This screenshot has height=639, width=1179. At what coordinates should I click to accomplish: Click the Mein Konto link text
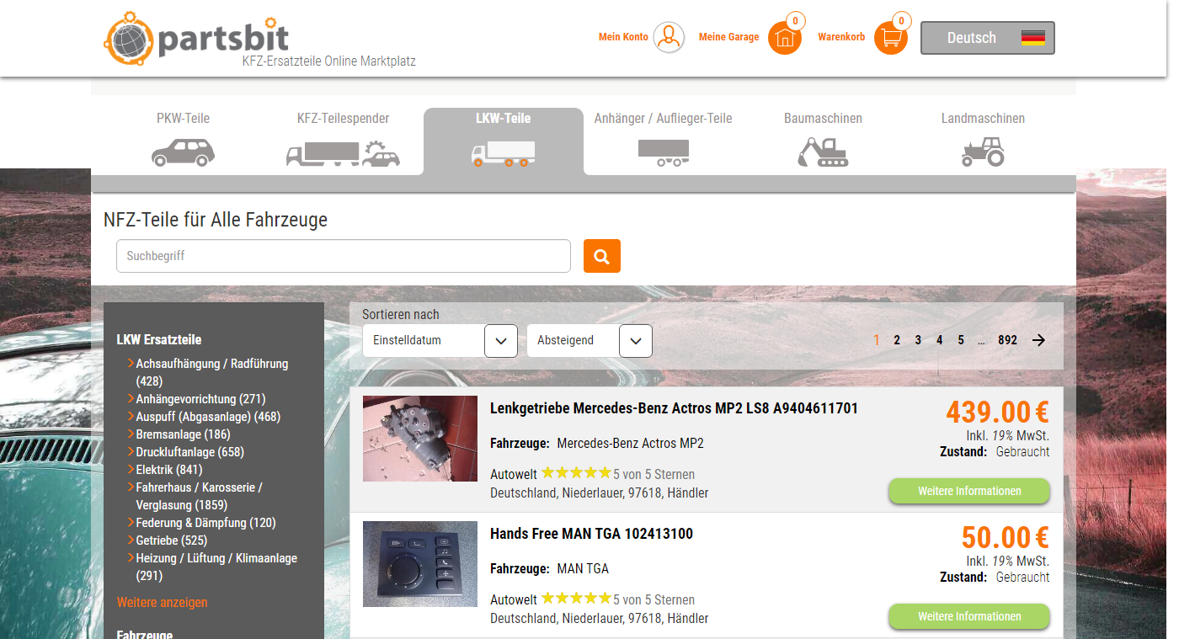coord(623,37)
